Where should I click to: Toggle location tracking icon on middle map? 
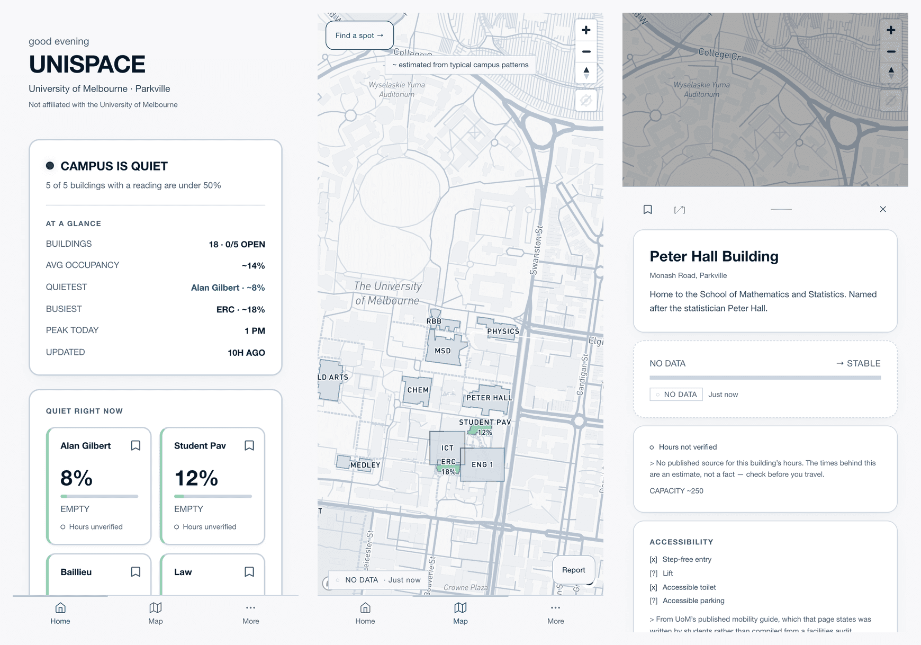pyautogui.click(x=586, y=100)
